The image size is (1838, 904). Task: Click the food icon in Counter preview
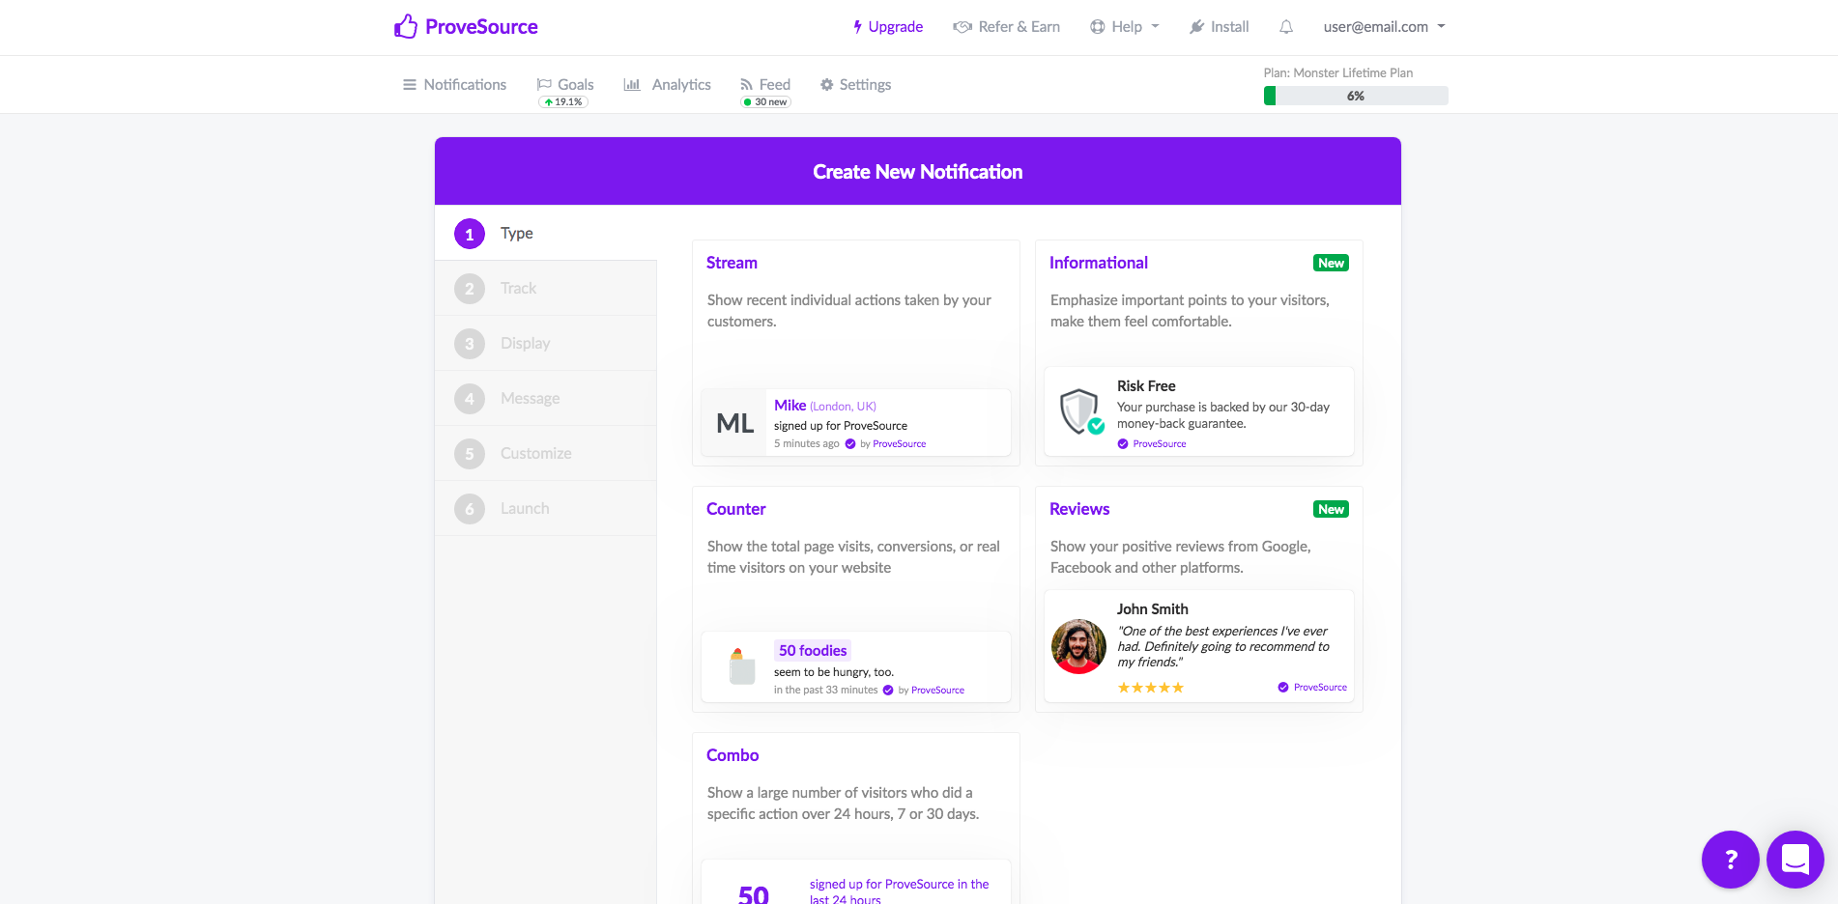pyautogui.click(x=741, y=666)
